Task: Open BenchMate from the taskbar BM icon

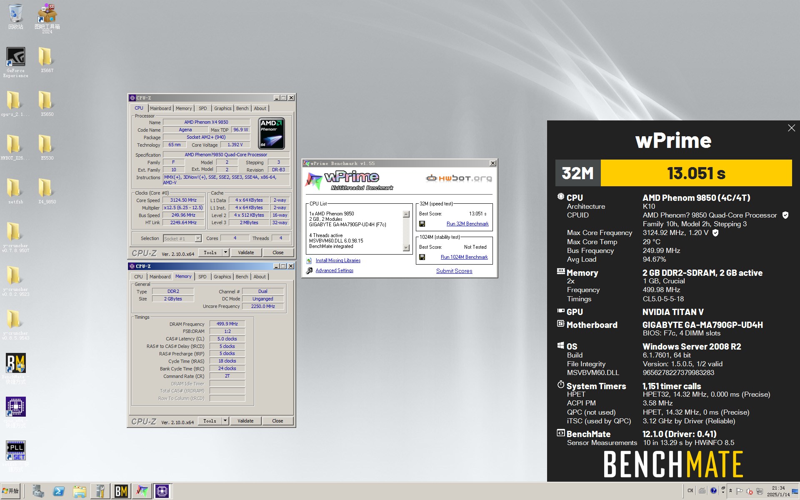Action: (x=121, y=491)
